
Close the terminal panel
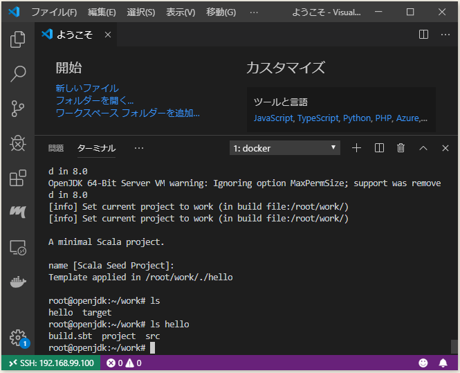445,148
